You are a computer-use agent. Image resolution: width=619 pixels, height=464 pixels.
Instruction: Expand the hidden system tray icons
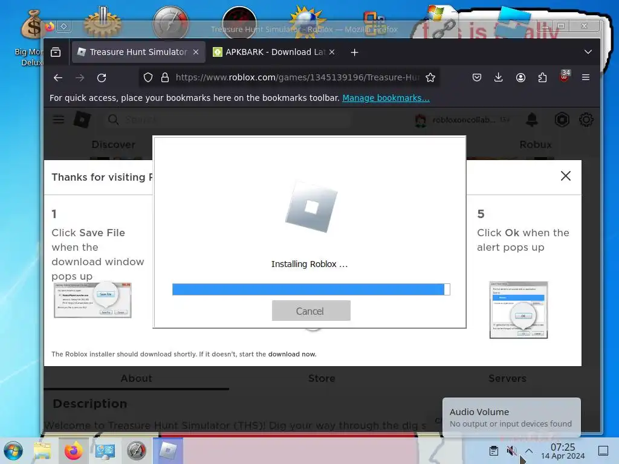pos(529,451)
